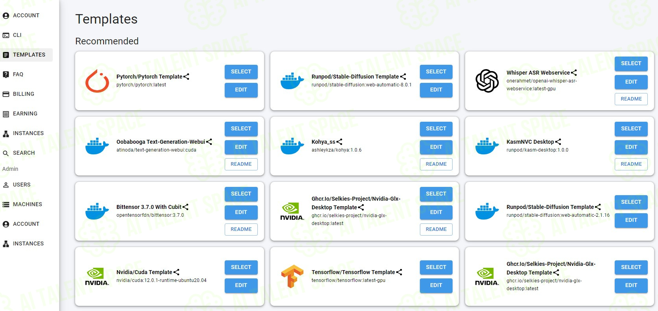Screen dimensions: 658x311
Task: Share the Runpod template tagged web-automatic-2.1.16
Action: (x=598, y=207)
